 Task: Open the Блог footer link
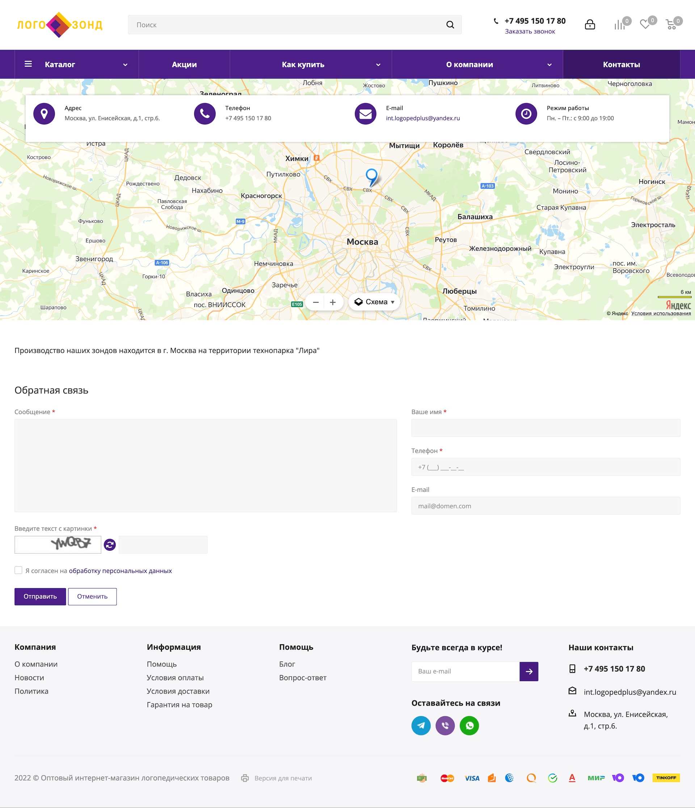[287, 664]
